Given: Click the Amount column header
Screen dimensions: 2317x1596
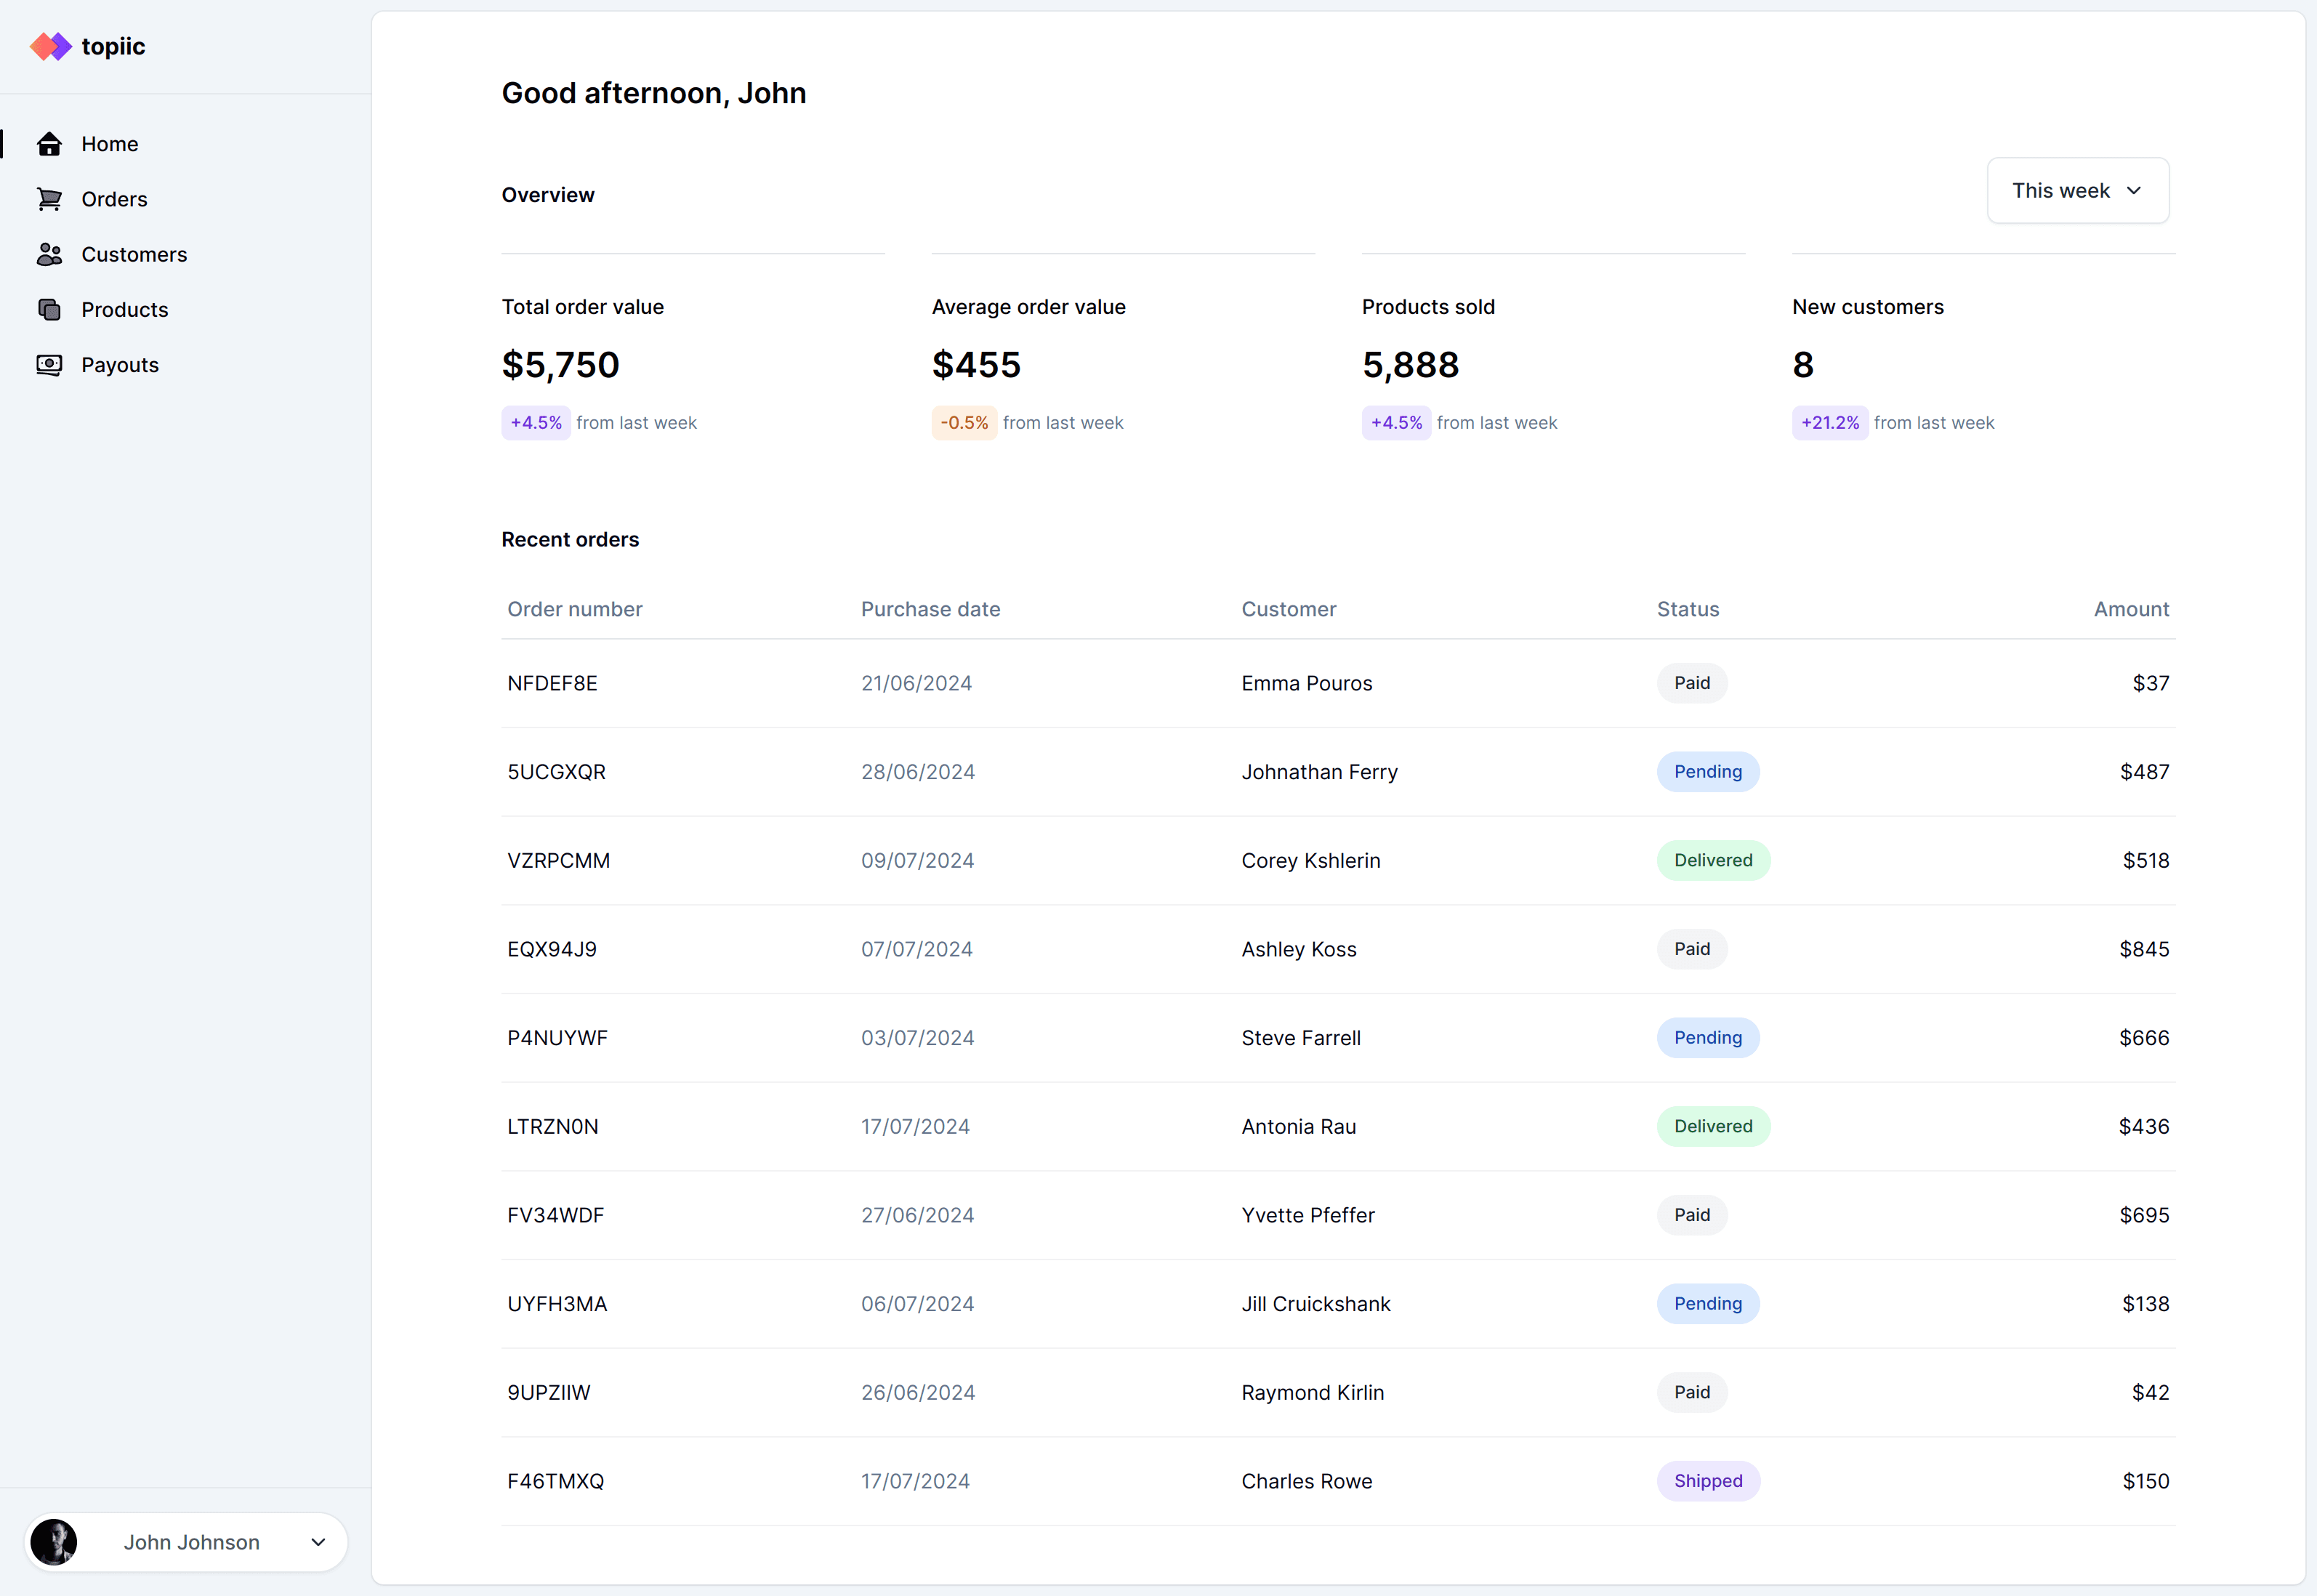Looking at the screenshot, I should [2130, 609].
